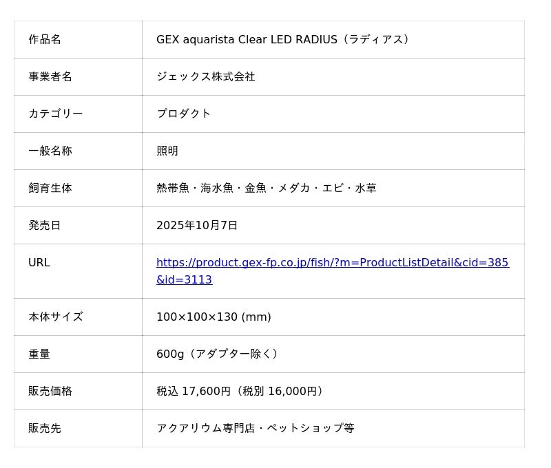Select the 事業者名 label cell
This screenshot has width=551, height=468.
pos(50,77)
